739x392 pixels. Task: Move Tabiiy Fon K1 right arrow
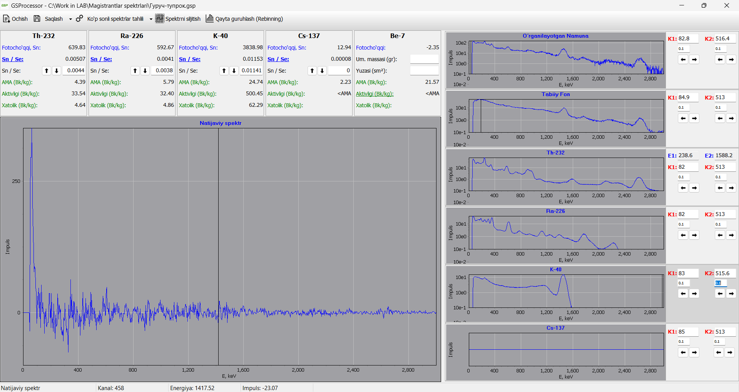click(694, 118)
